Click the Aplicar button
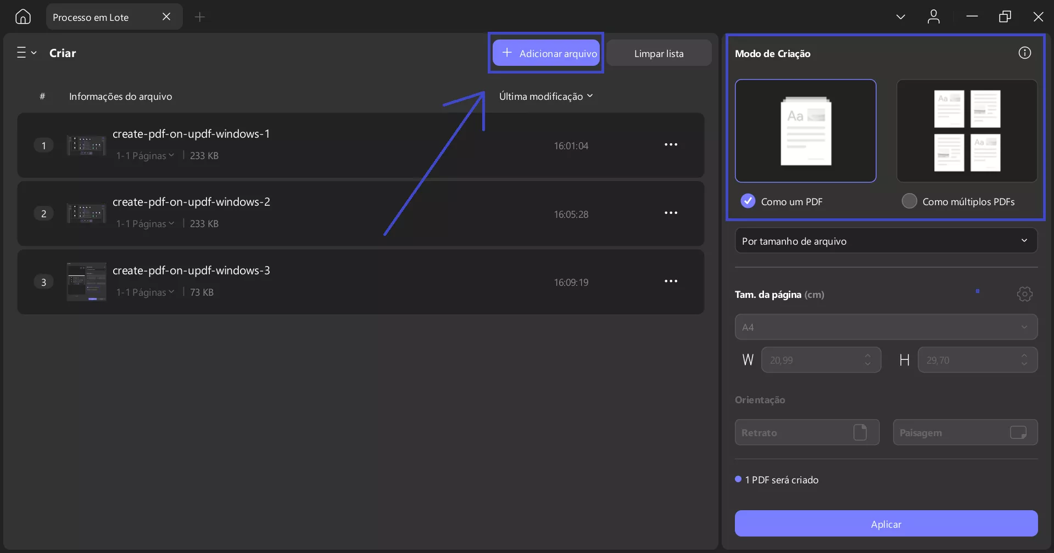Screen dimensions: 1054x553 tap(885, 523)
